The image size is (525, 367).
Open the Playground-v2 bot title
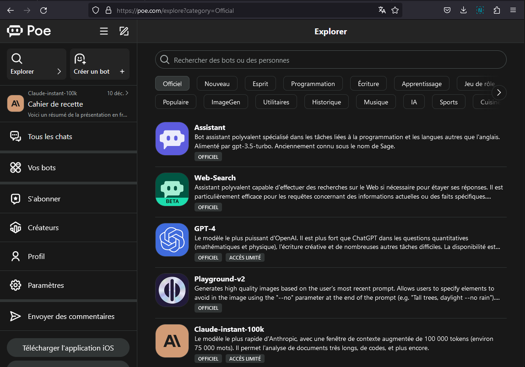(220, 279)
